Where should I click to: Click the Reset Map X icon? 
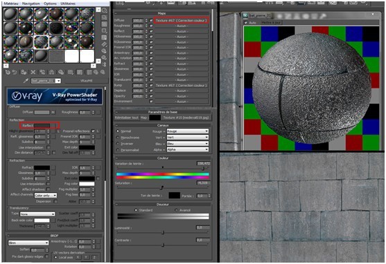(x=33, y=72)
